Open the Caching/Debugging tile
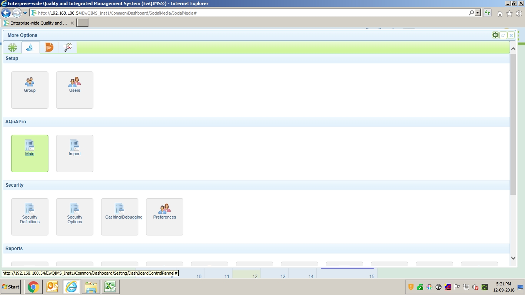 click(120, 217)
